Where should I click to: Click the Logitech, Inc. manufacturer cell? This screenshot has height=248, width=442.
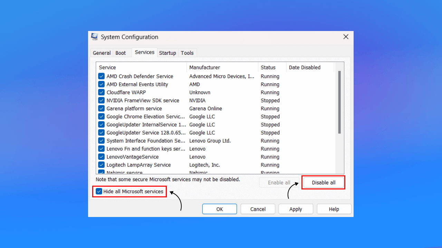(204, 165)
